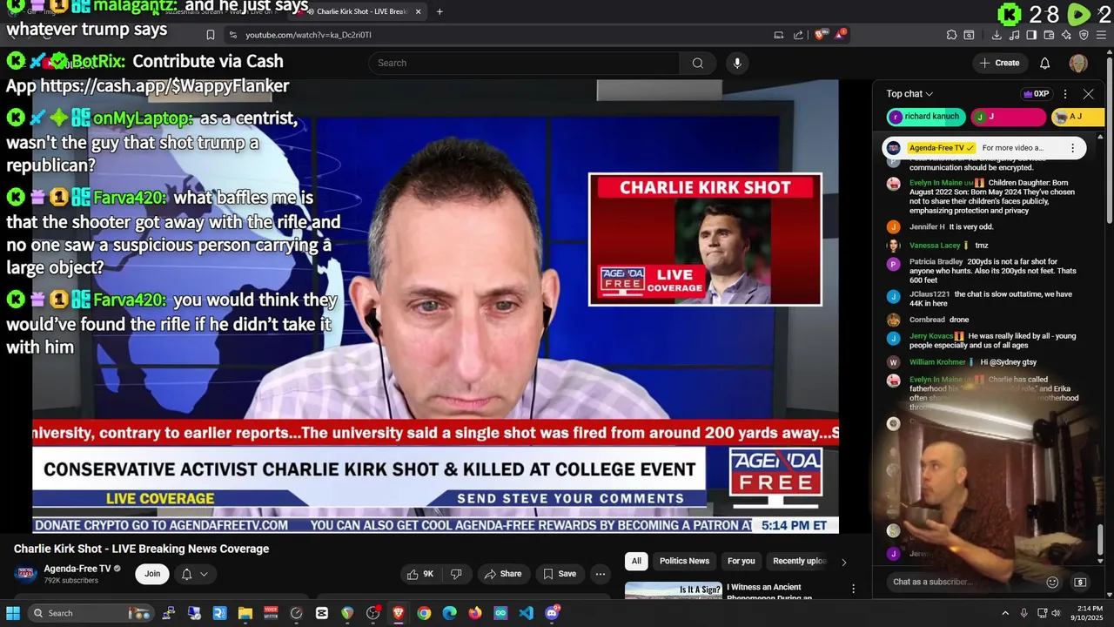This screenshot has width=1114, height=627.
Task: Open a new browser tab with plus
Action: [x=440, y=11]
